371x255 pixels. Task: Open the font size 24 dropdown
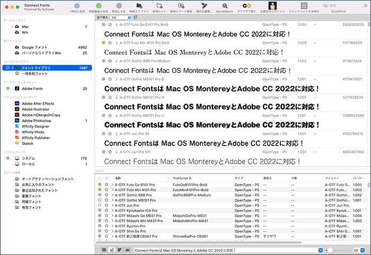[363, 250]
